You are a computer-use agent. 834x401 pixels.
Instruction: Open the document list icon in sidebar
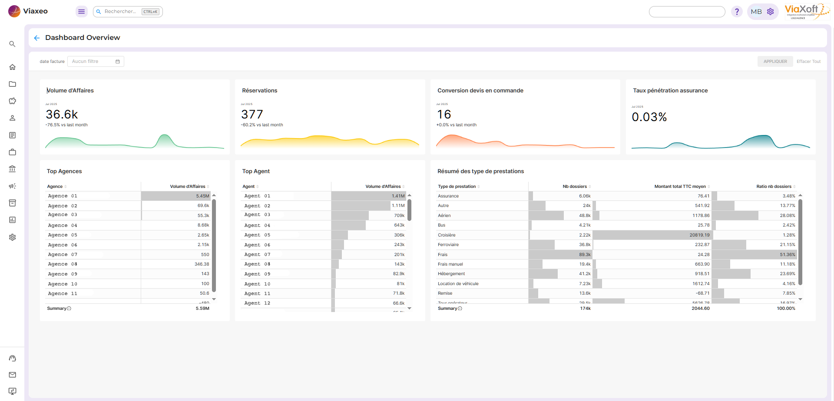12,135
